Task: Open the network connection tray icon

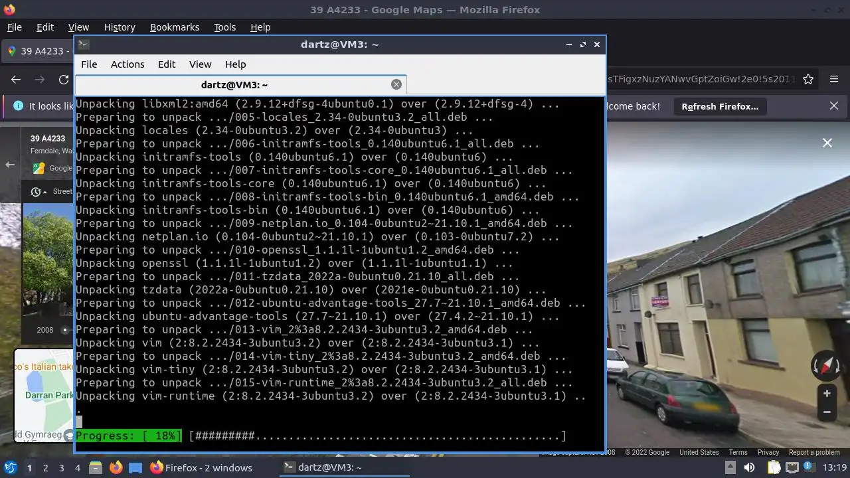Action: pos(790,467)
